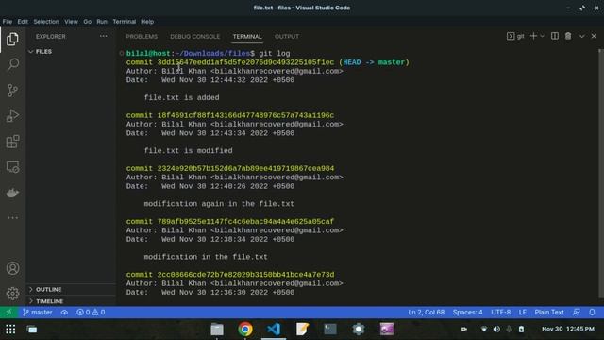This screenshot has height=340, width=604.
Task: Open the Docker view
Action: pyautogui.click(x=12, y=193)
